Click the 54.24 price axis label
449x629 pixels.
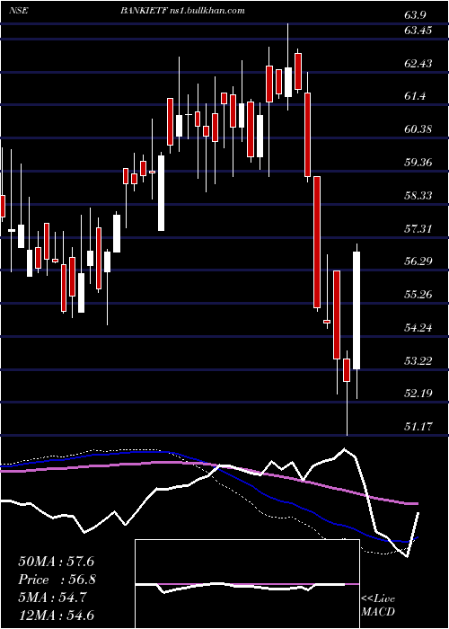click(418, 327)
